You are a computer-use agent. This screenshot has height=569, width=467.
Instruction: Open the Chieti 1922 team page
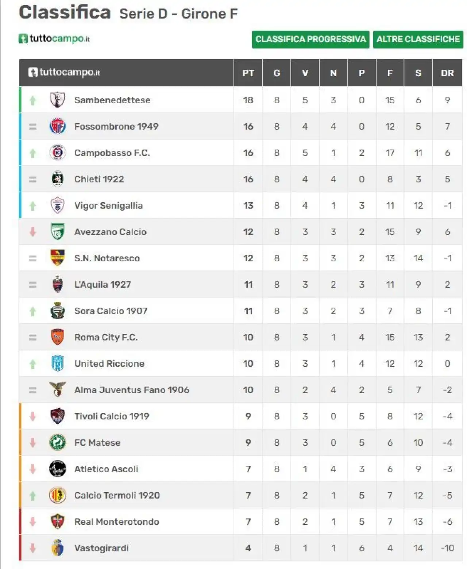tap(99, 179)
